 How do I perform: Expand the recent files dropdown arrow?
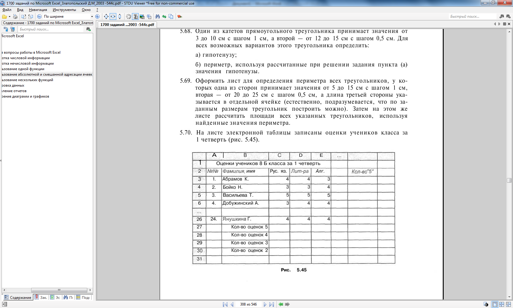tap(9, 16)
